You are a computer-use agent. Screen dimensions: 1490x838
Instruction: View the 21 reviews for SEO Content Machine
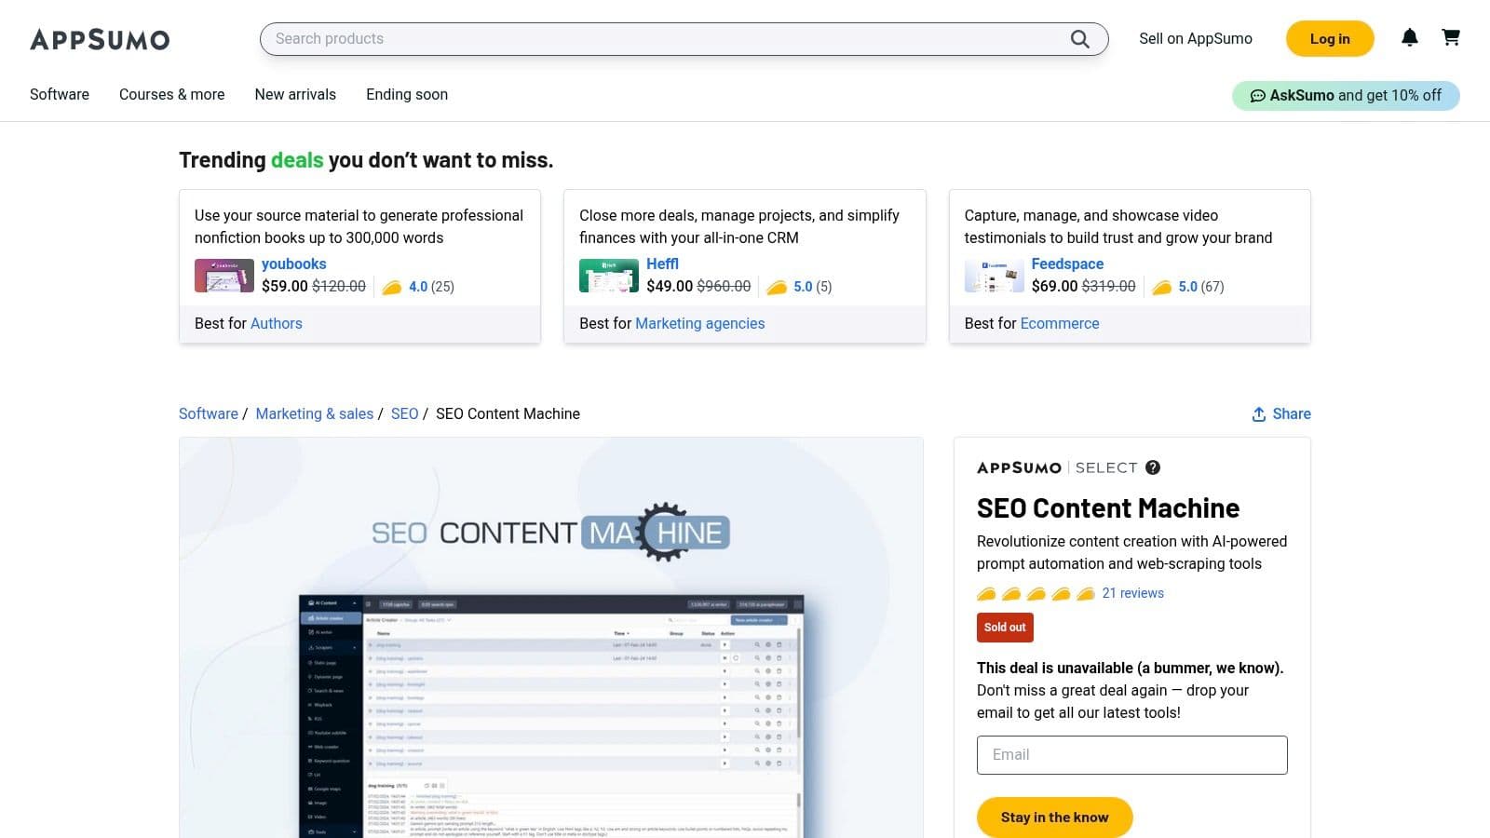pyautogui.click(x=1132, y=593)
